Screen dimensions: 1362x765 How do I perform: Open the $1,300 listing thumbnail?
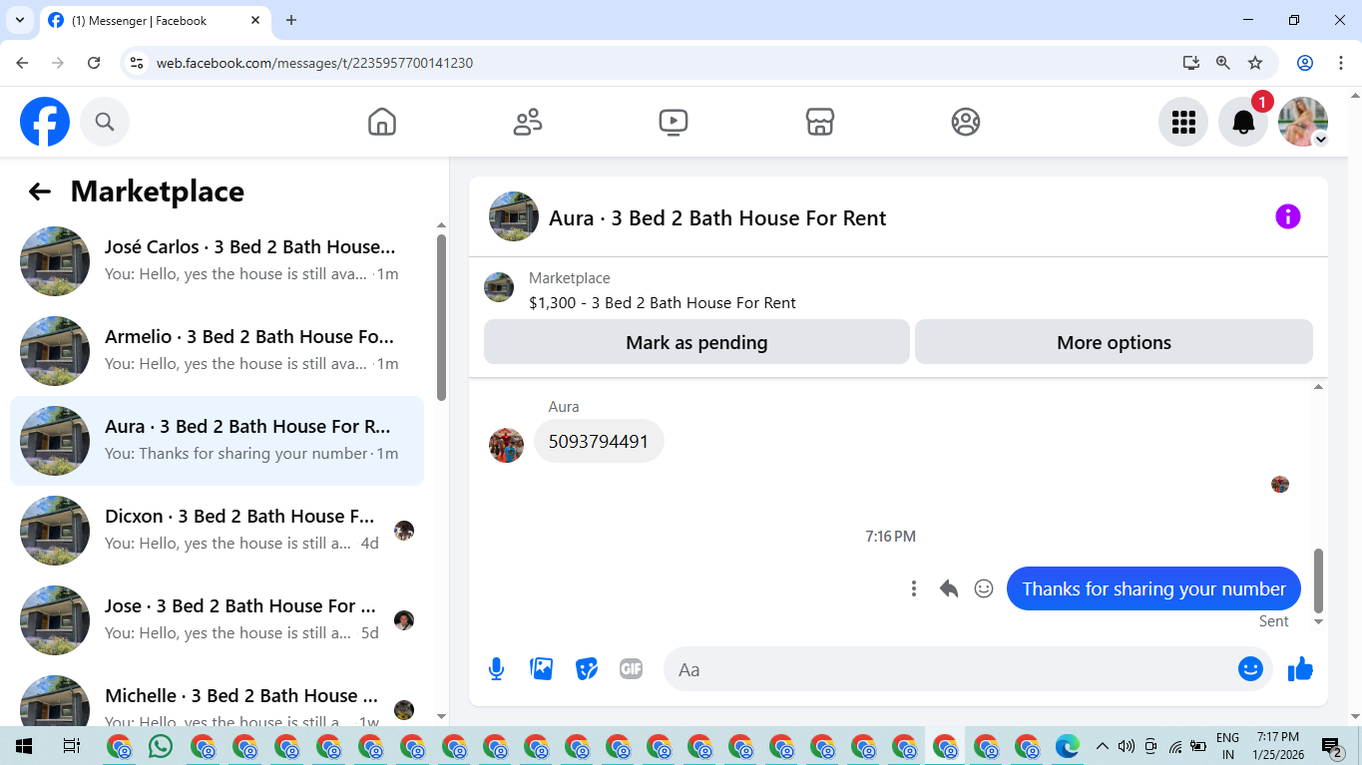point(499,287)
